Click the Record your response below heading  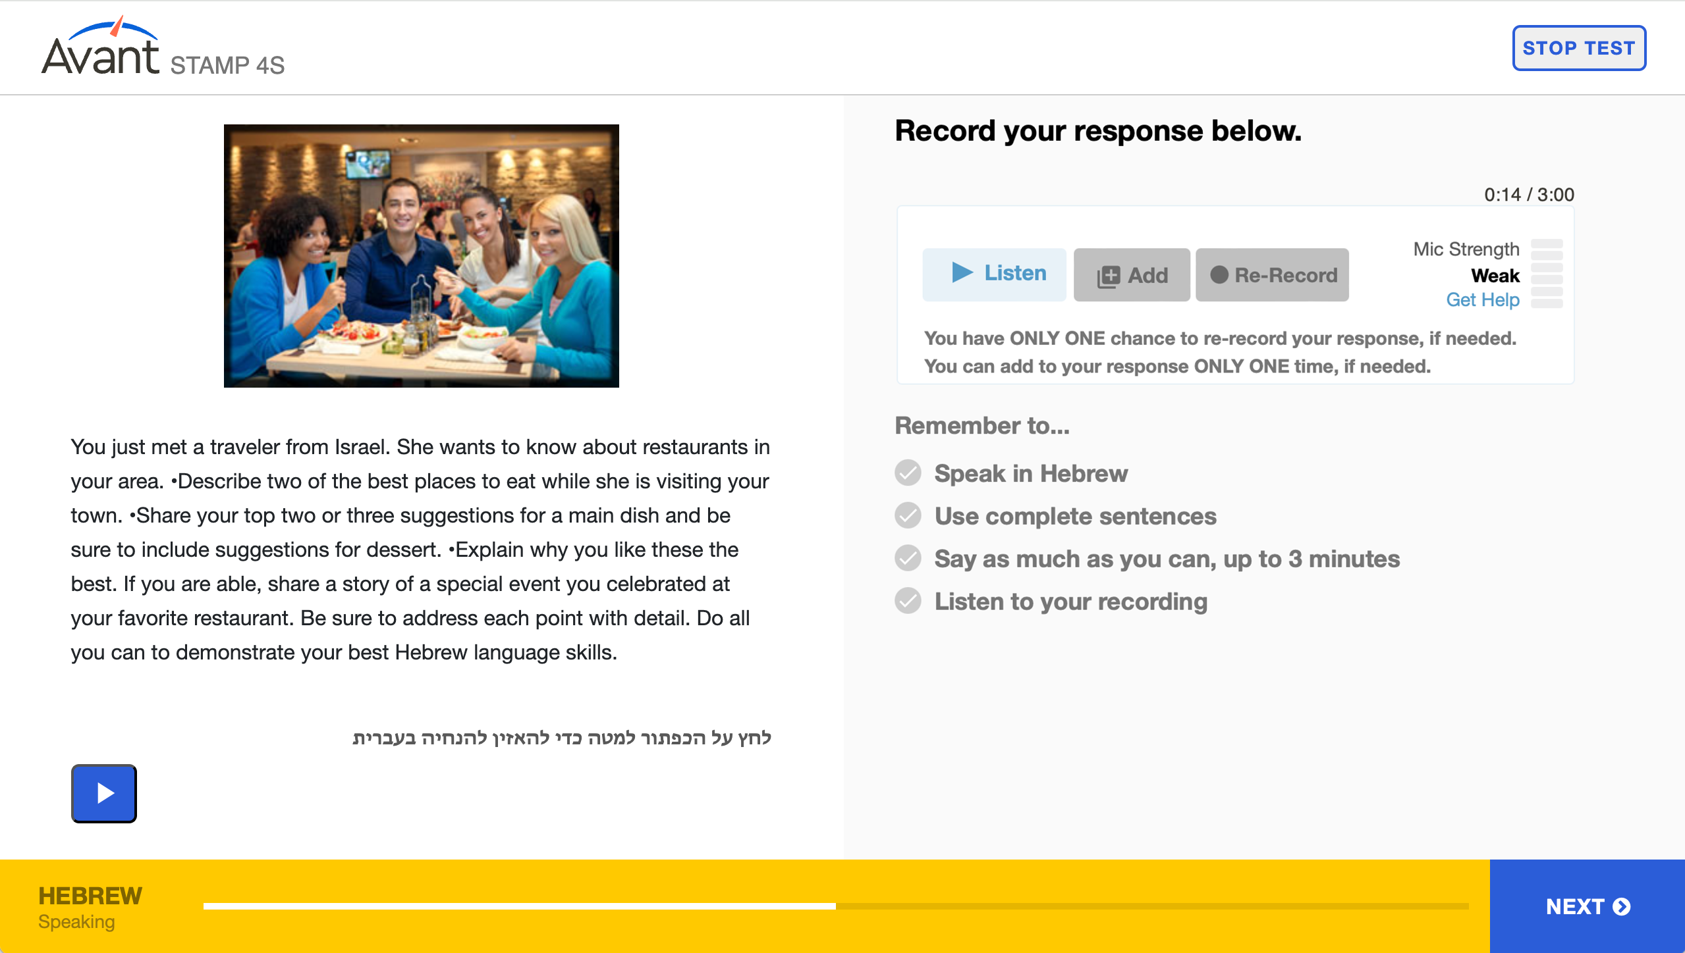coord(1098,131)
